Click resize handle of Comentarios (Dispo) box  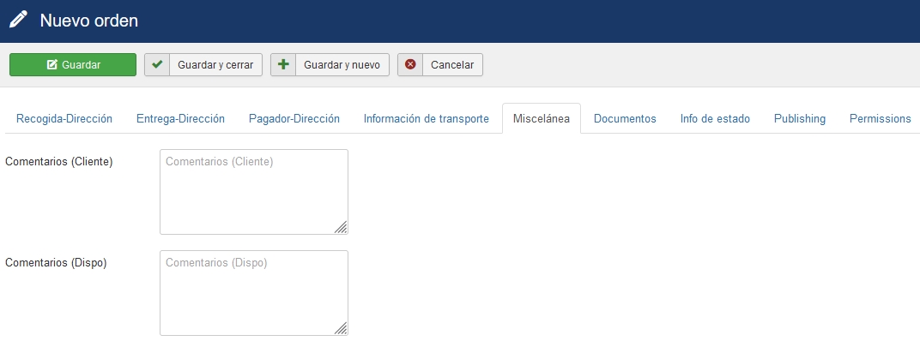tap(341, 328)
